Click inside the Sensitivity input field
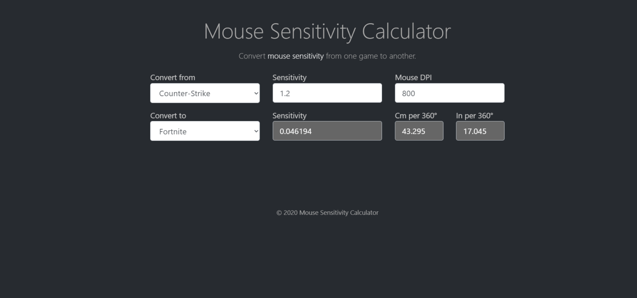637x298 pixels. click(x=327, y=93)
